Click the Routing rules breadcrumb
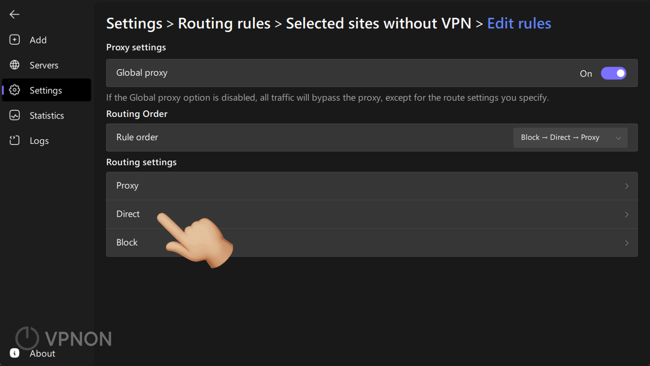650x366 pixels. 224,23
